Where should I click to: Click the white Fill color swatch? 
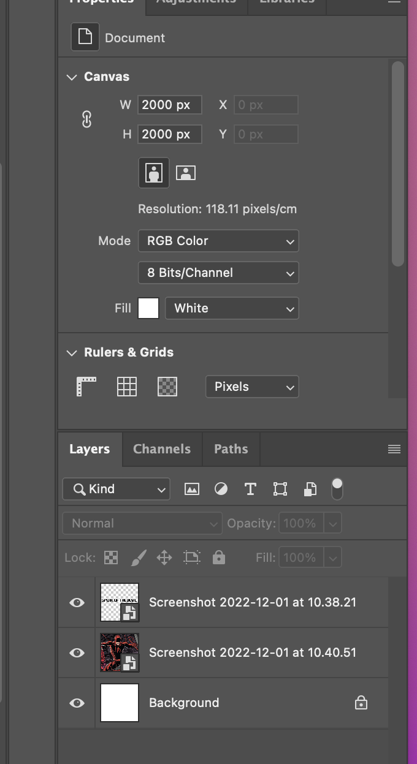pos(148,308)
